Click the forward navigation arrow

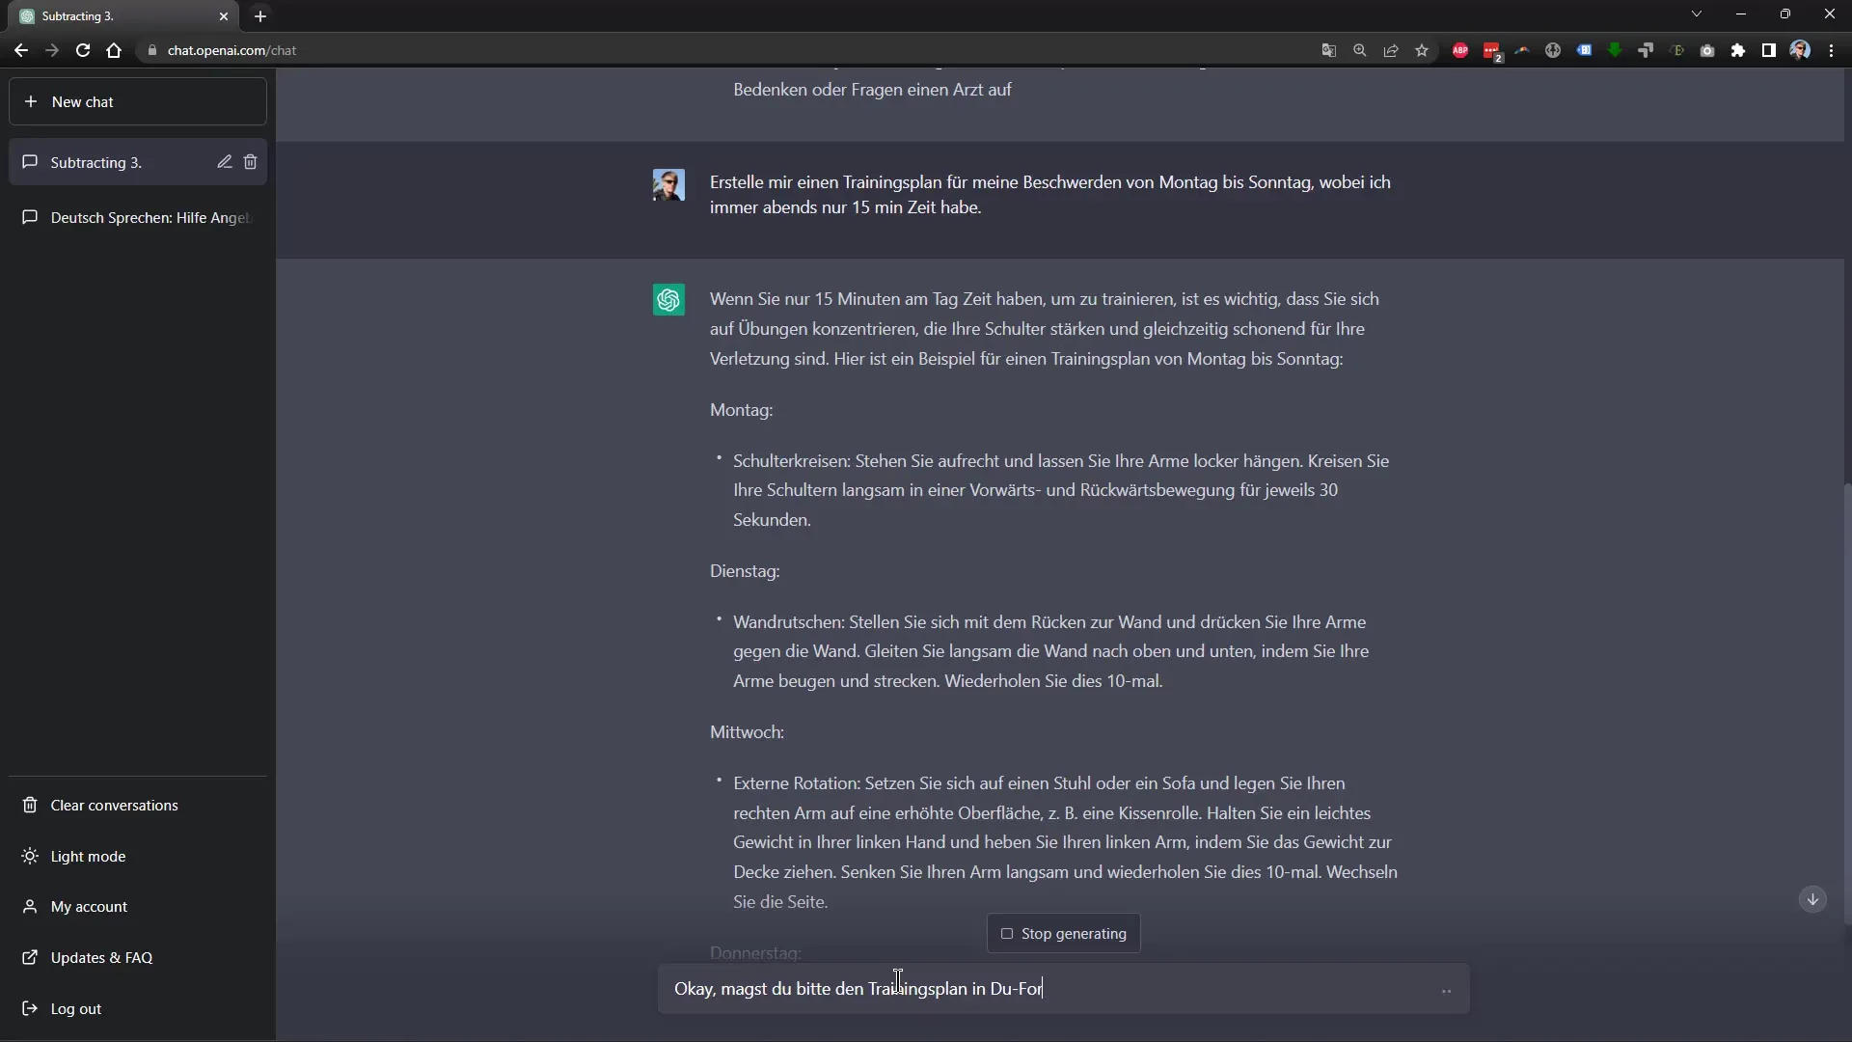pos(52,49)
